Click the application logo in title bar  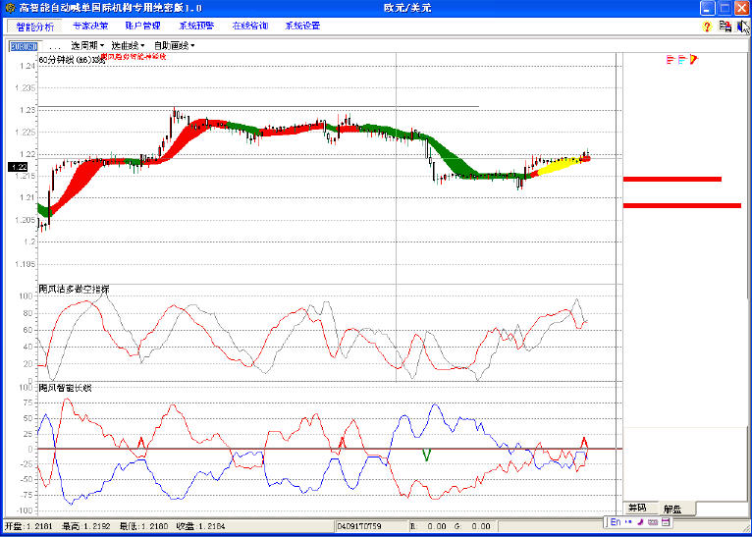tap(10, 7)
